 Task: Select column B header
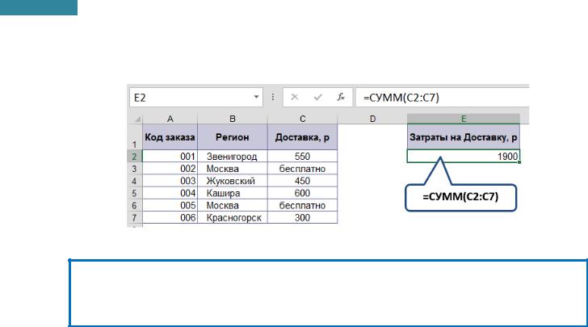233,119
